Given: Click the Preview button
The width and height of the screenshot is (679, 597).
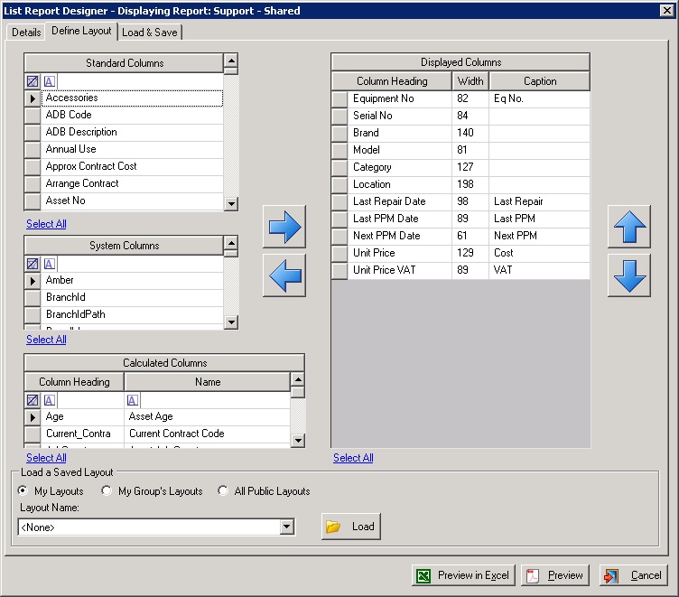Looking at the screenshot, I should (x=555, y=575).
